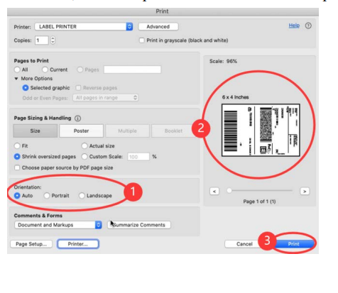Open Document and Markups dropdown

pos(58,225)
